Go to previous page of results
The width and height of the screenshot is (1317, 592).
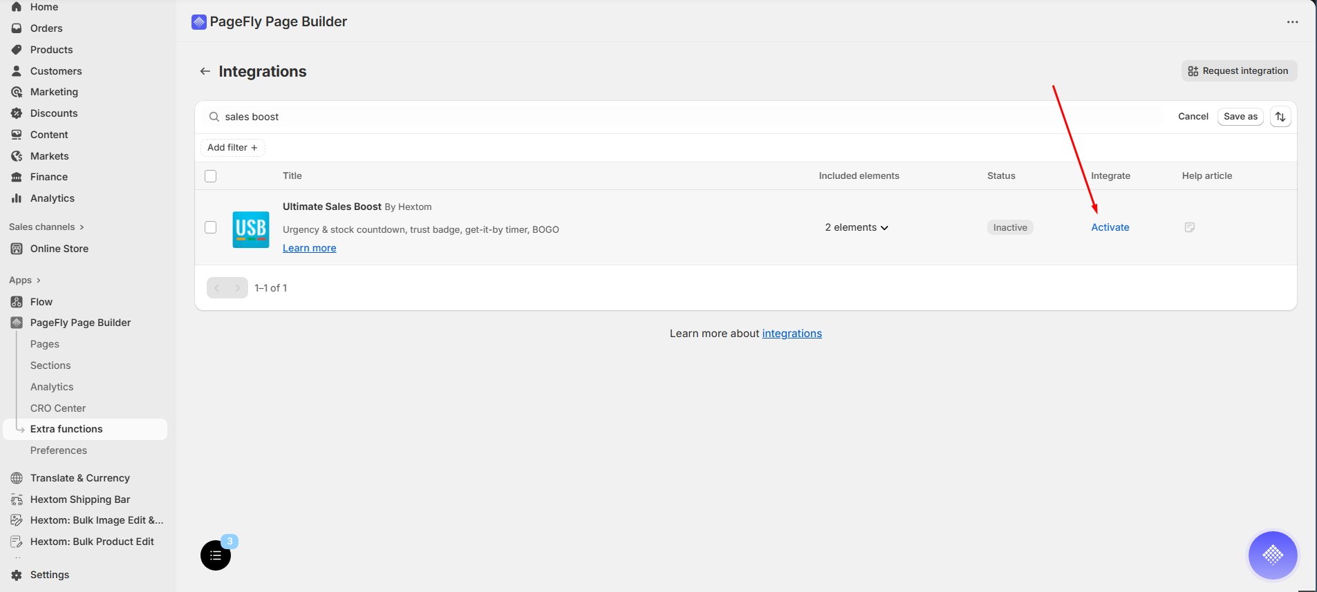(217, 288)
